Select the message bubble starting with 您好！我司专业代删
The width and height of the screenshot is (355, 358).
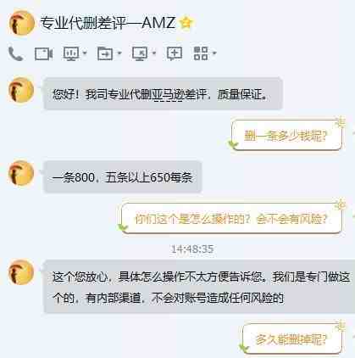[163, 94]
